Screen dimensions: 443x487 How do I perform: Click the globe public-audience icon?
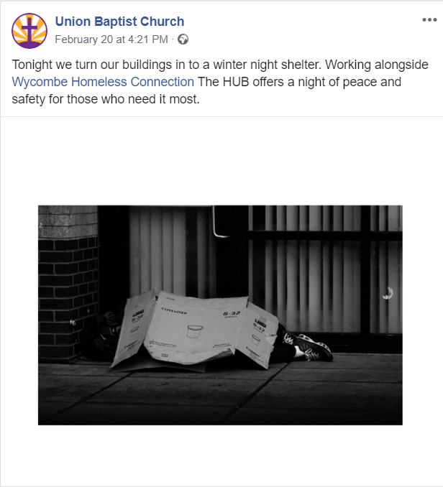[x=183, y=40]
